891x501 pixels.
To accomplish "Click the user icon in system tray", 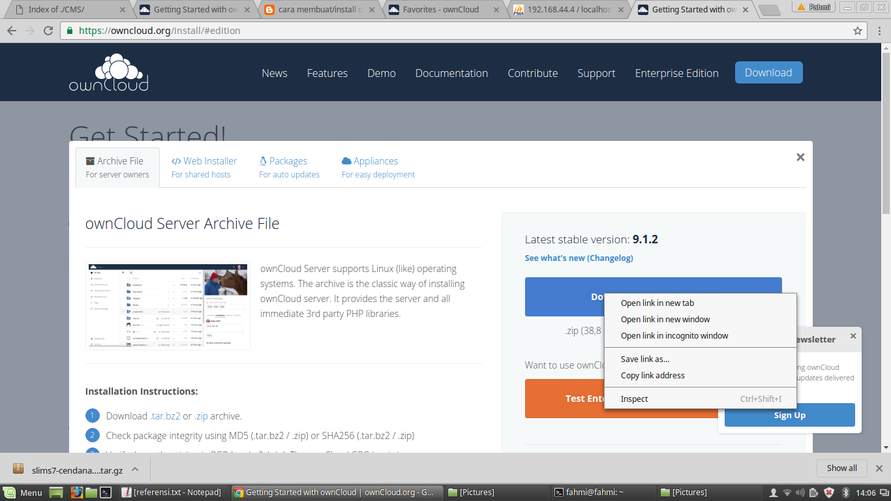I will (774, 493).
